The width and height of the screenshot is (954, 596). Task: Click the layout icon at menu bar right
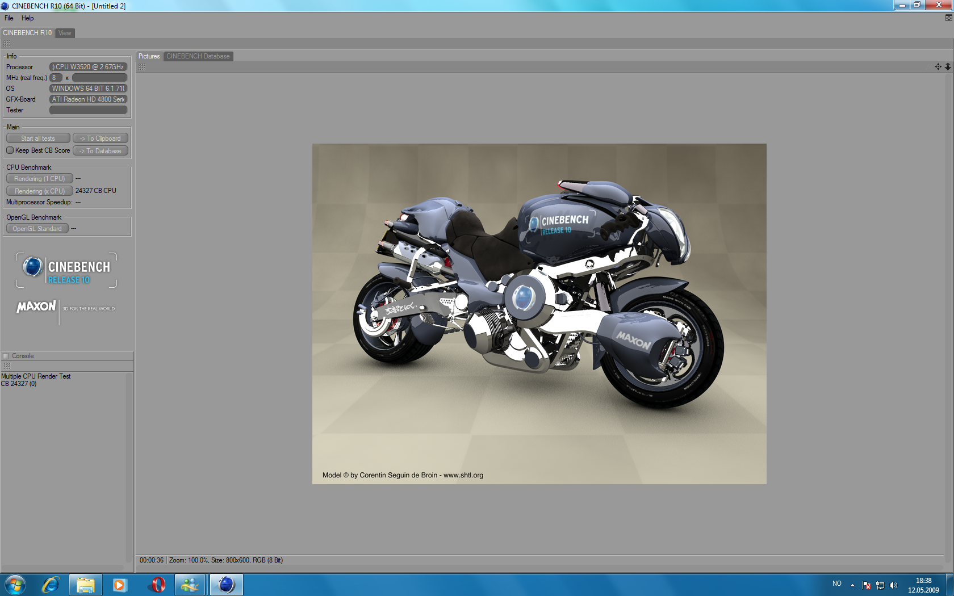point(948,18)
